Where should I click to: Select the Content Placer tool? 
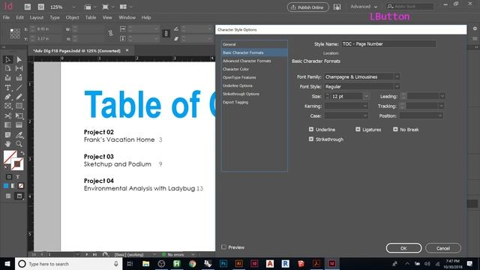[x=19, y=78]
